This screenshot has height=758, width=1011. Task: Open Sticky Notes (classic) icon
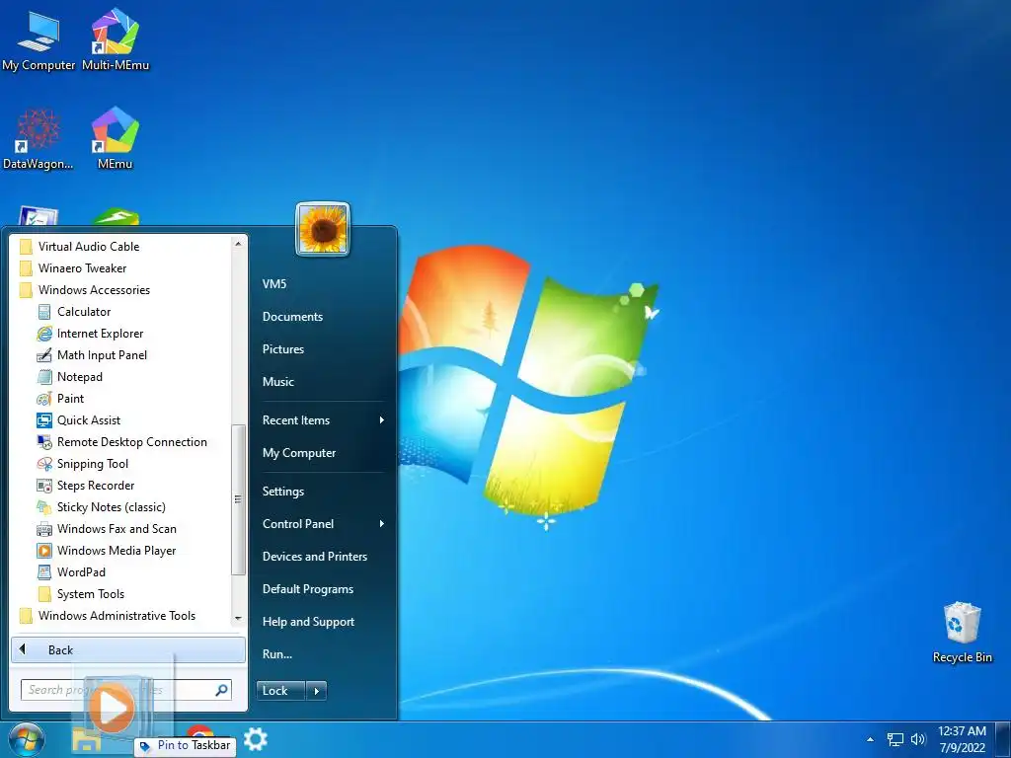[43, 507]
